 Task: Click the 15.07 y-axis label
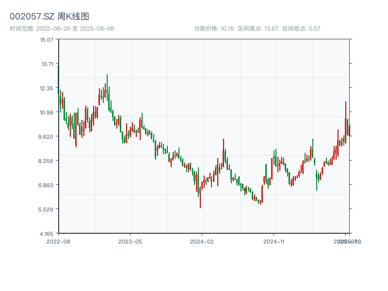pos(47,40)
